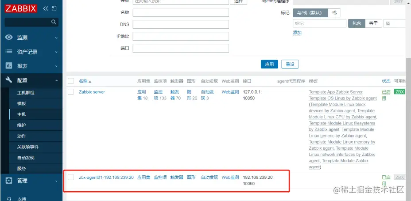Click the sidebar hide icon
411x201 pixels.
[54, 8]
